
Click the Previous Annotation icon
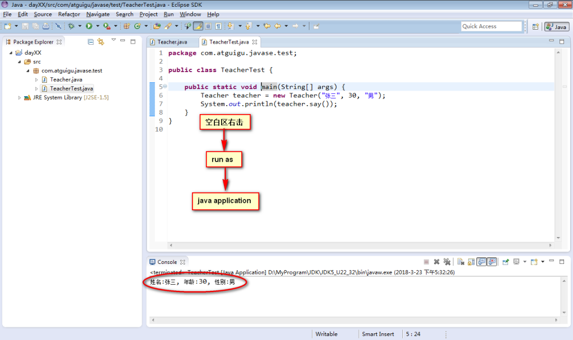tap(248, 26)
